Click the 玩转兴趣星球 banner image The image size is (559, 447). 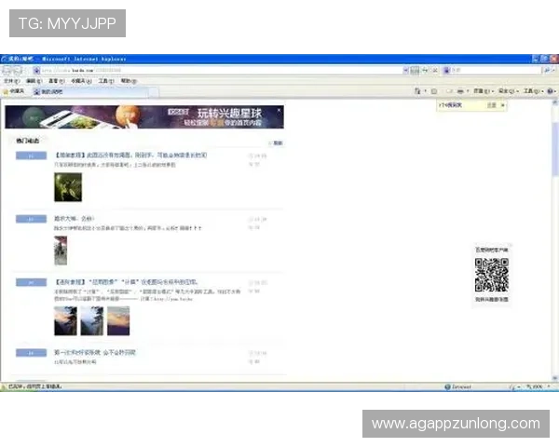tap(144, 117)
